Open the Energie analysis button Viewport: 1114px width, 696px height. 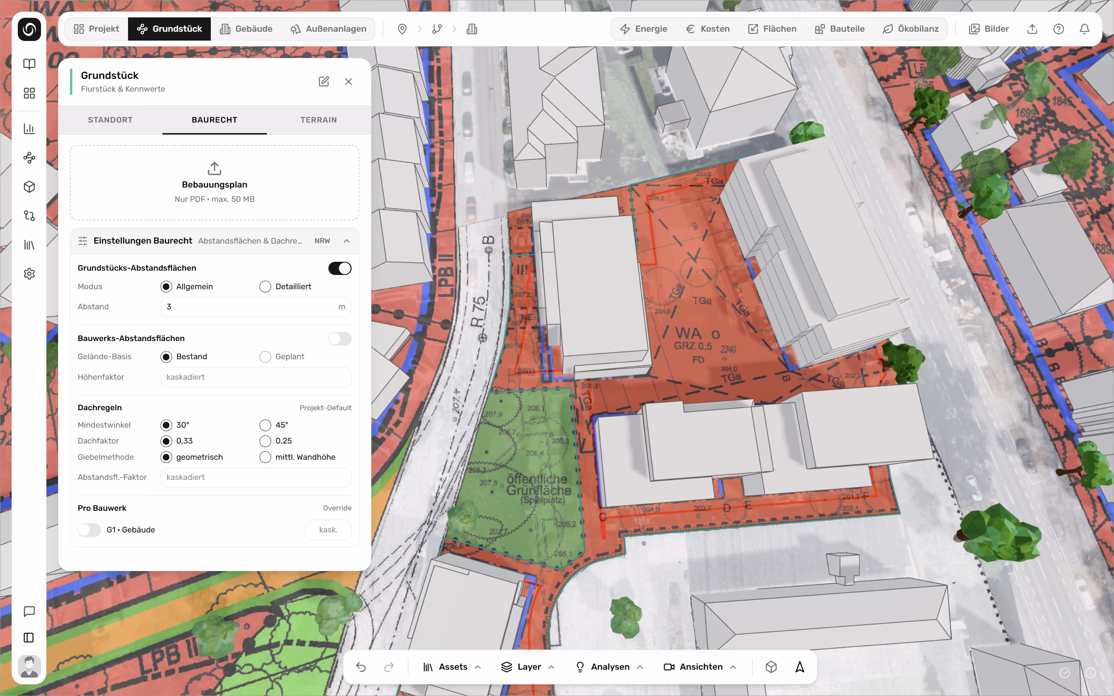644,29
